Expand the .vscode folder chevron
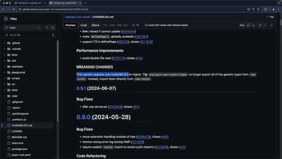Viewport: 282px width, 159px height. (4, 49)
